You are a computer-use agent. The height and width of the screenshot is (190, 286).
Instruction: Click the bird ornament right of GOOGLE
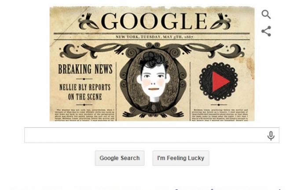coord(220,21)
